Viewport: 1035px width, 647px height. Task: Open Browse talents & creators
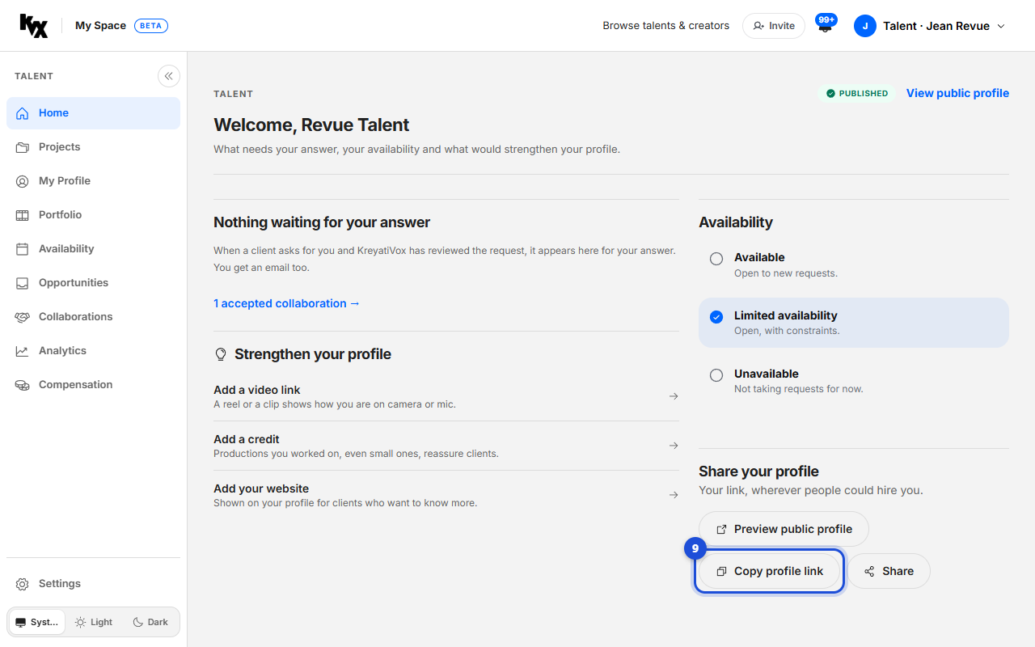pyautogui.click(x=666, y=26)
